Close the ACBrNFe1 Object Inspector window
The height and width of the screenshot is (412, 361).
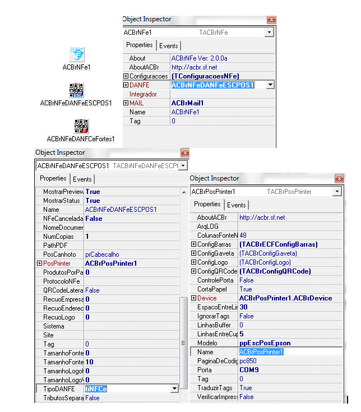pyautogui.click(x=271, y=20)
